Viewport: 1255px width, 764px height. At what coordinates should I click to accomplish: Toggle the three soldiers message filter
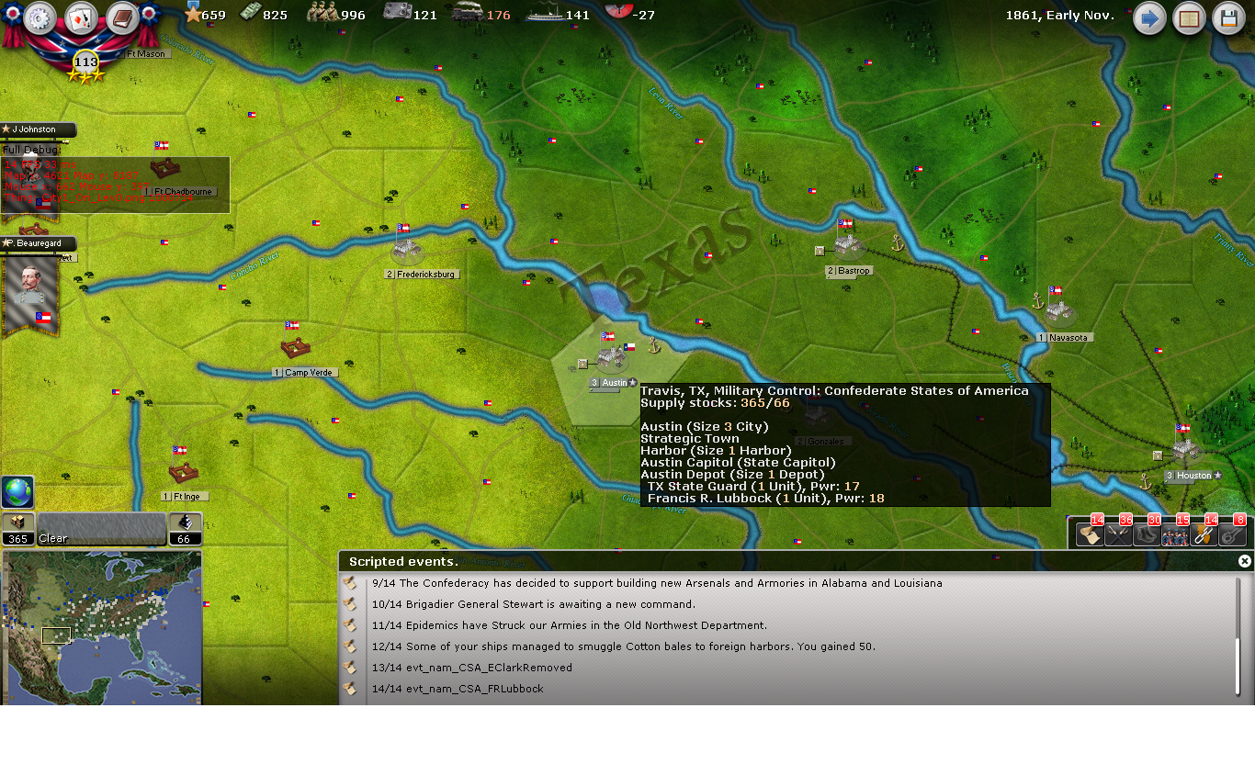[1175, 534]
